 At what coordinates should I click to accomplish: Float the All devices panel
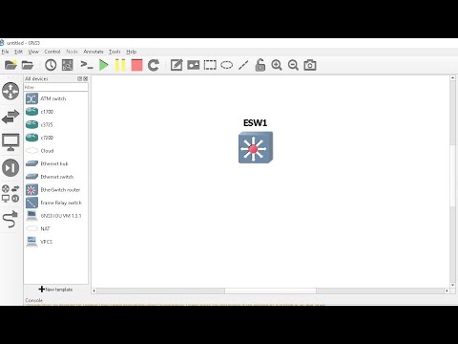tap(80, 78)
